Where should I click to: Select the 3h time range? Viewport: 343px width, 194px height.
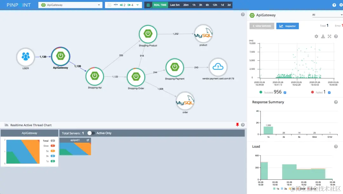pos(200,5)
